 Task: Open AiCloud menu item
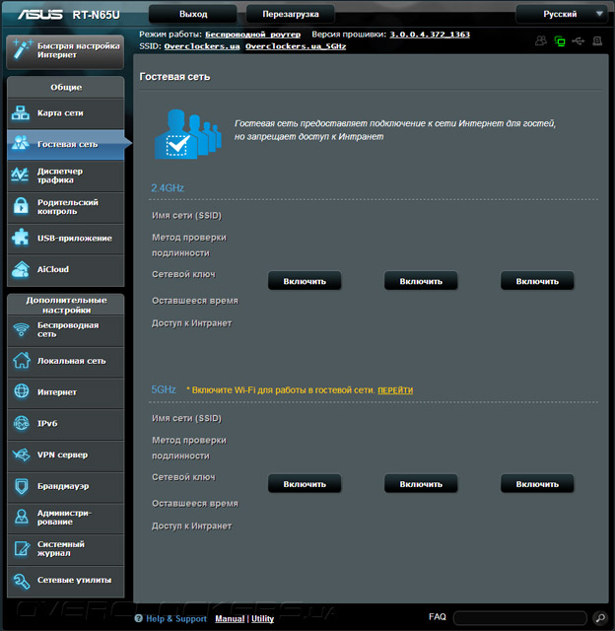[66, 269]
